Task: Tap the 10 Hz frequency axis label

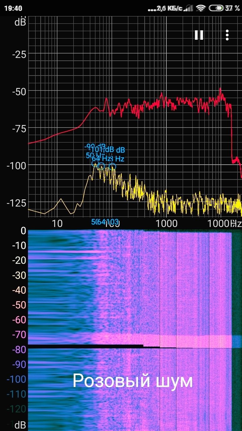Action: click(57, 223)
